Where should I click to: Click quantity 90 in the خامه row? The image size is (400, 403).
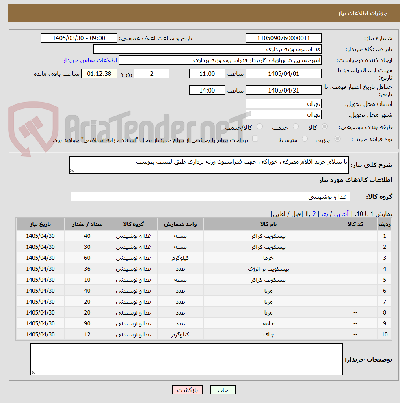(87, 323)
